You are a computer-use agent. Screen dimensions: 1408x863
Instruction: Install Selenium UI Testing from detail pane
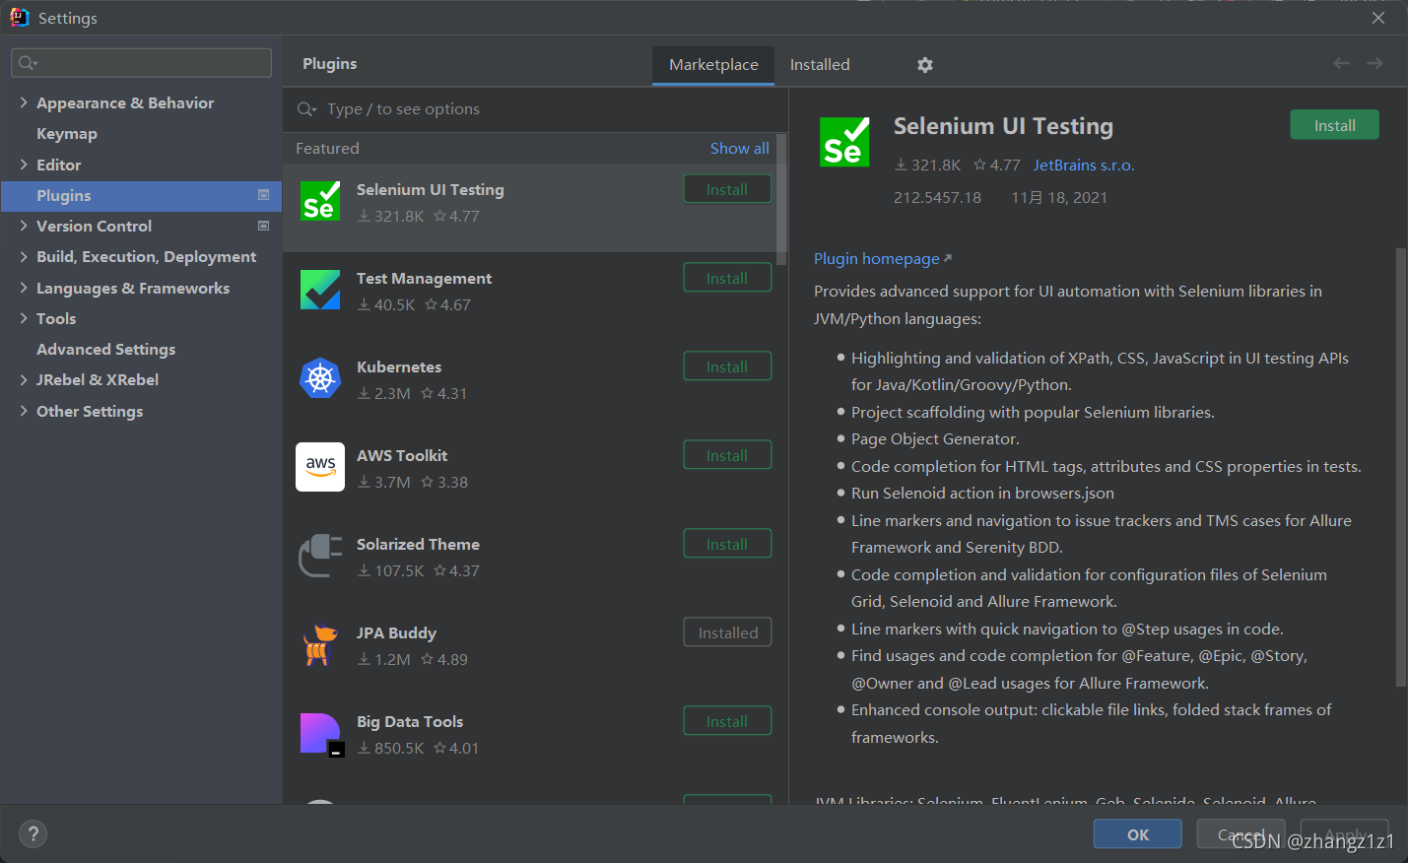tap(1334, 125)
